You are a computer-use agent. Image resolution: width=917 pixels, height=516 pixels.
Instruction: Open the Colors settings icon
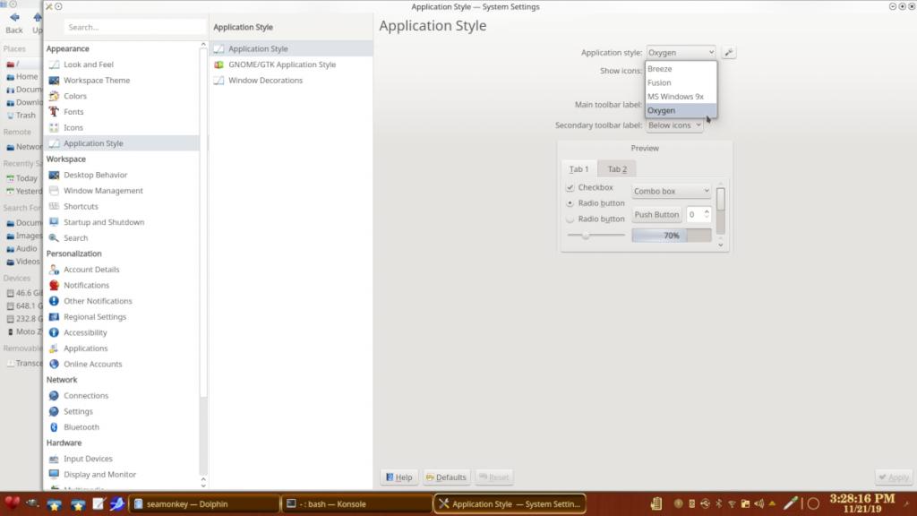tap(55, 96)
